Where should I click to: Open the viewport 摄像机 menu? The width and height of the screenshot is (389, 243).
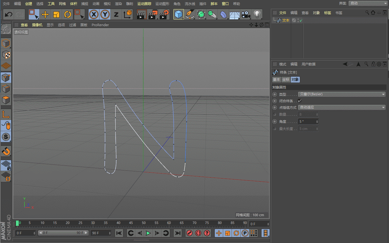[x=37, y=25]
